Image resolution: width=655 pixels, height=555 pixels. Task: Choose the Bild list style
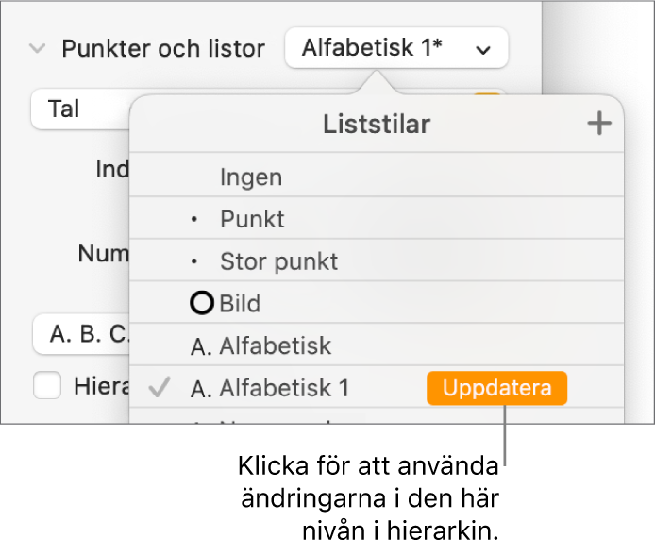click(377, 303)
